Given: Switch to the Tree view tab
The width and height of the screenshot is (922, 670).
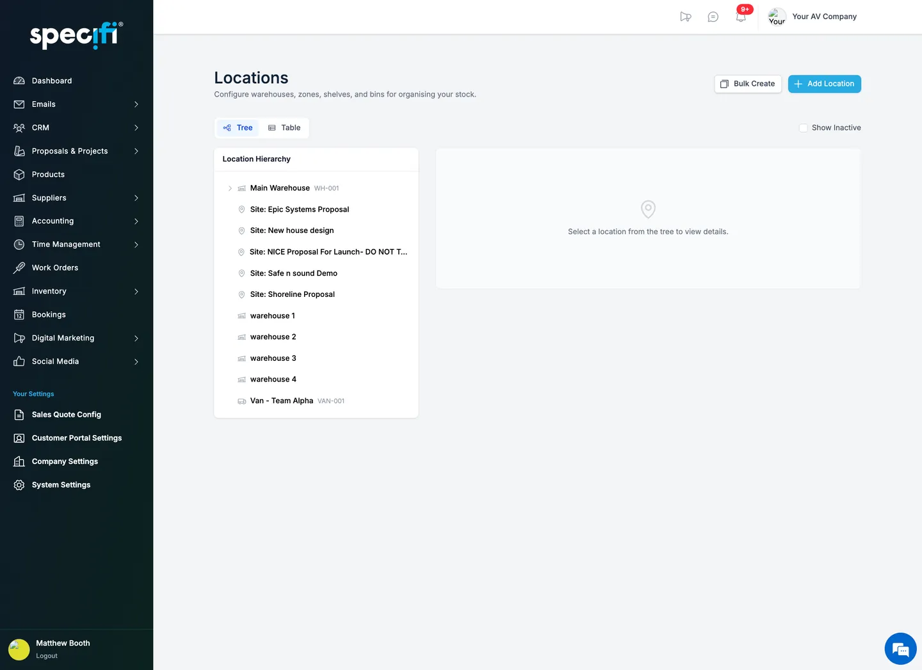Looking at the screenshot, I should click(238, 128).
